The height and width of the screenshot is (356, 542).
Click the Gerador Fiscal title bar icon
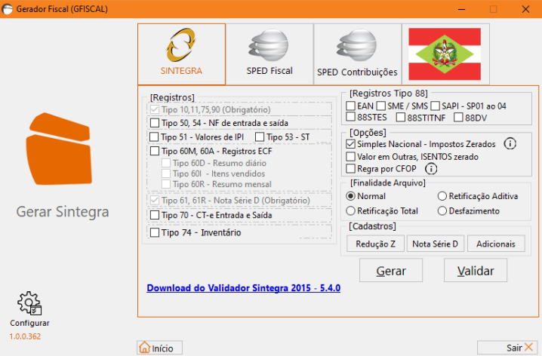[7, 9]
